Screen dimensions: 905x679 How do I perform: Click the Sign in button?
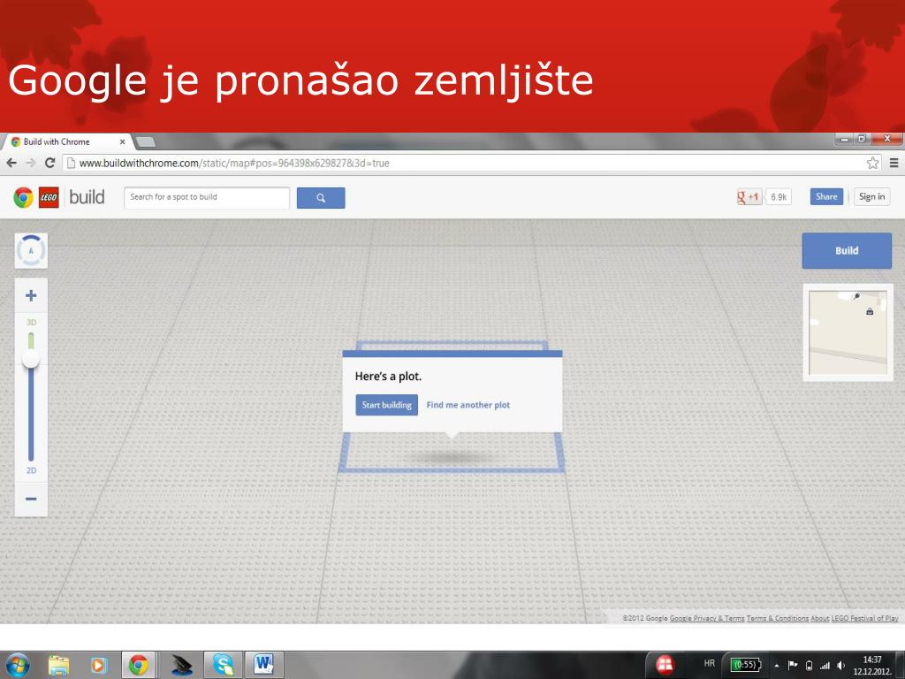871,197
